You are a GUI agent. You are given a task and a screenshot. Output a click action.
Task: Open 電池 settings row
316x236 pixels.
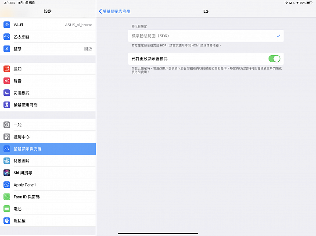click(48, 209)
